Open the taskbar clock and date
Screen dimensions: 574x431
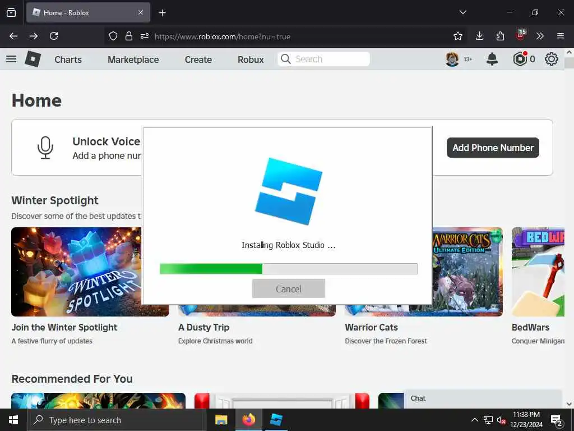[x=526, y=420]
